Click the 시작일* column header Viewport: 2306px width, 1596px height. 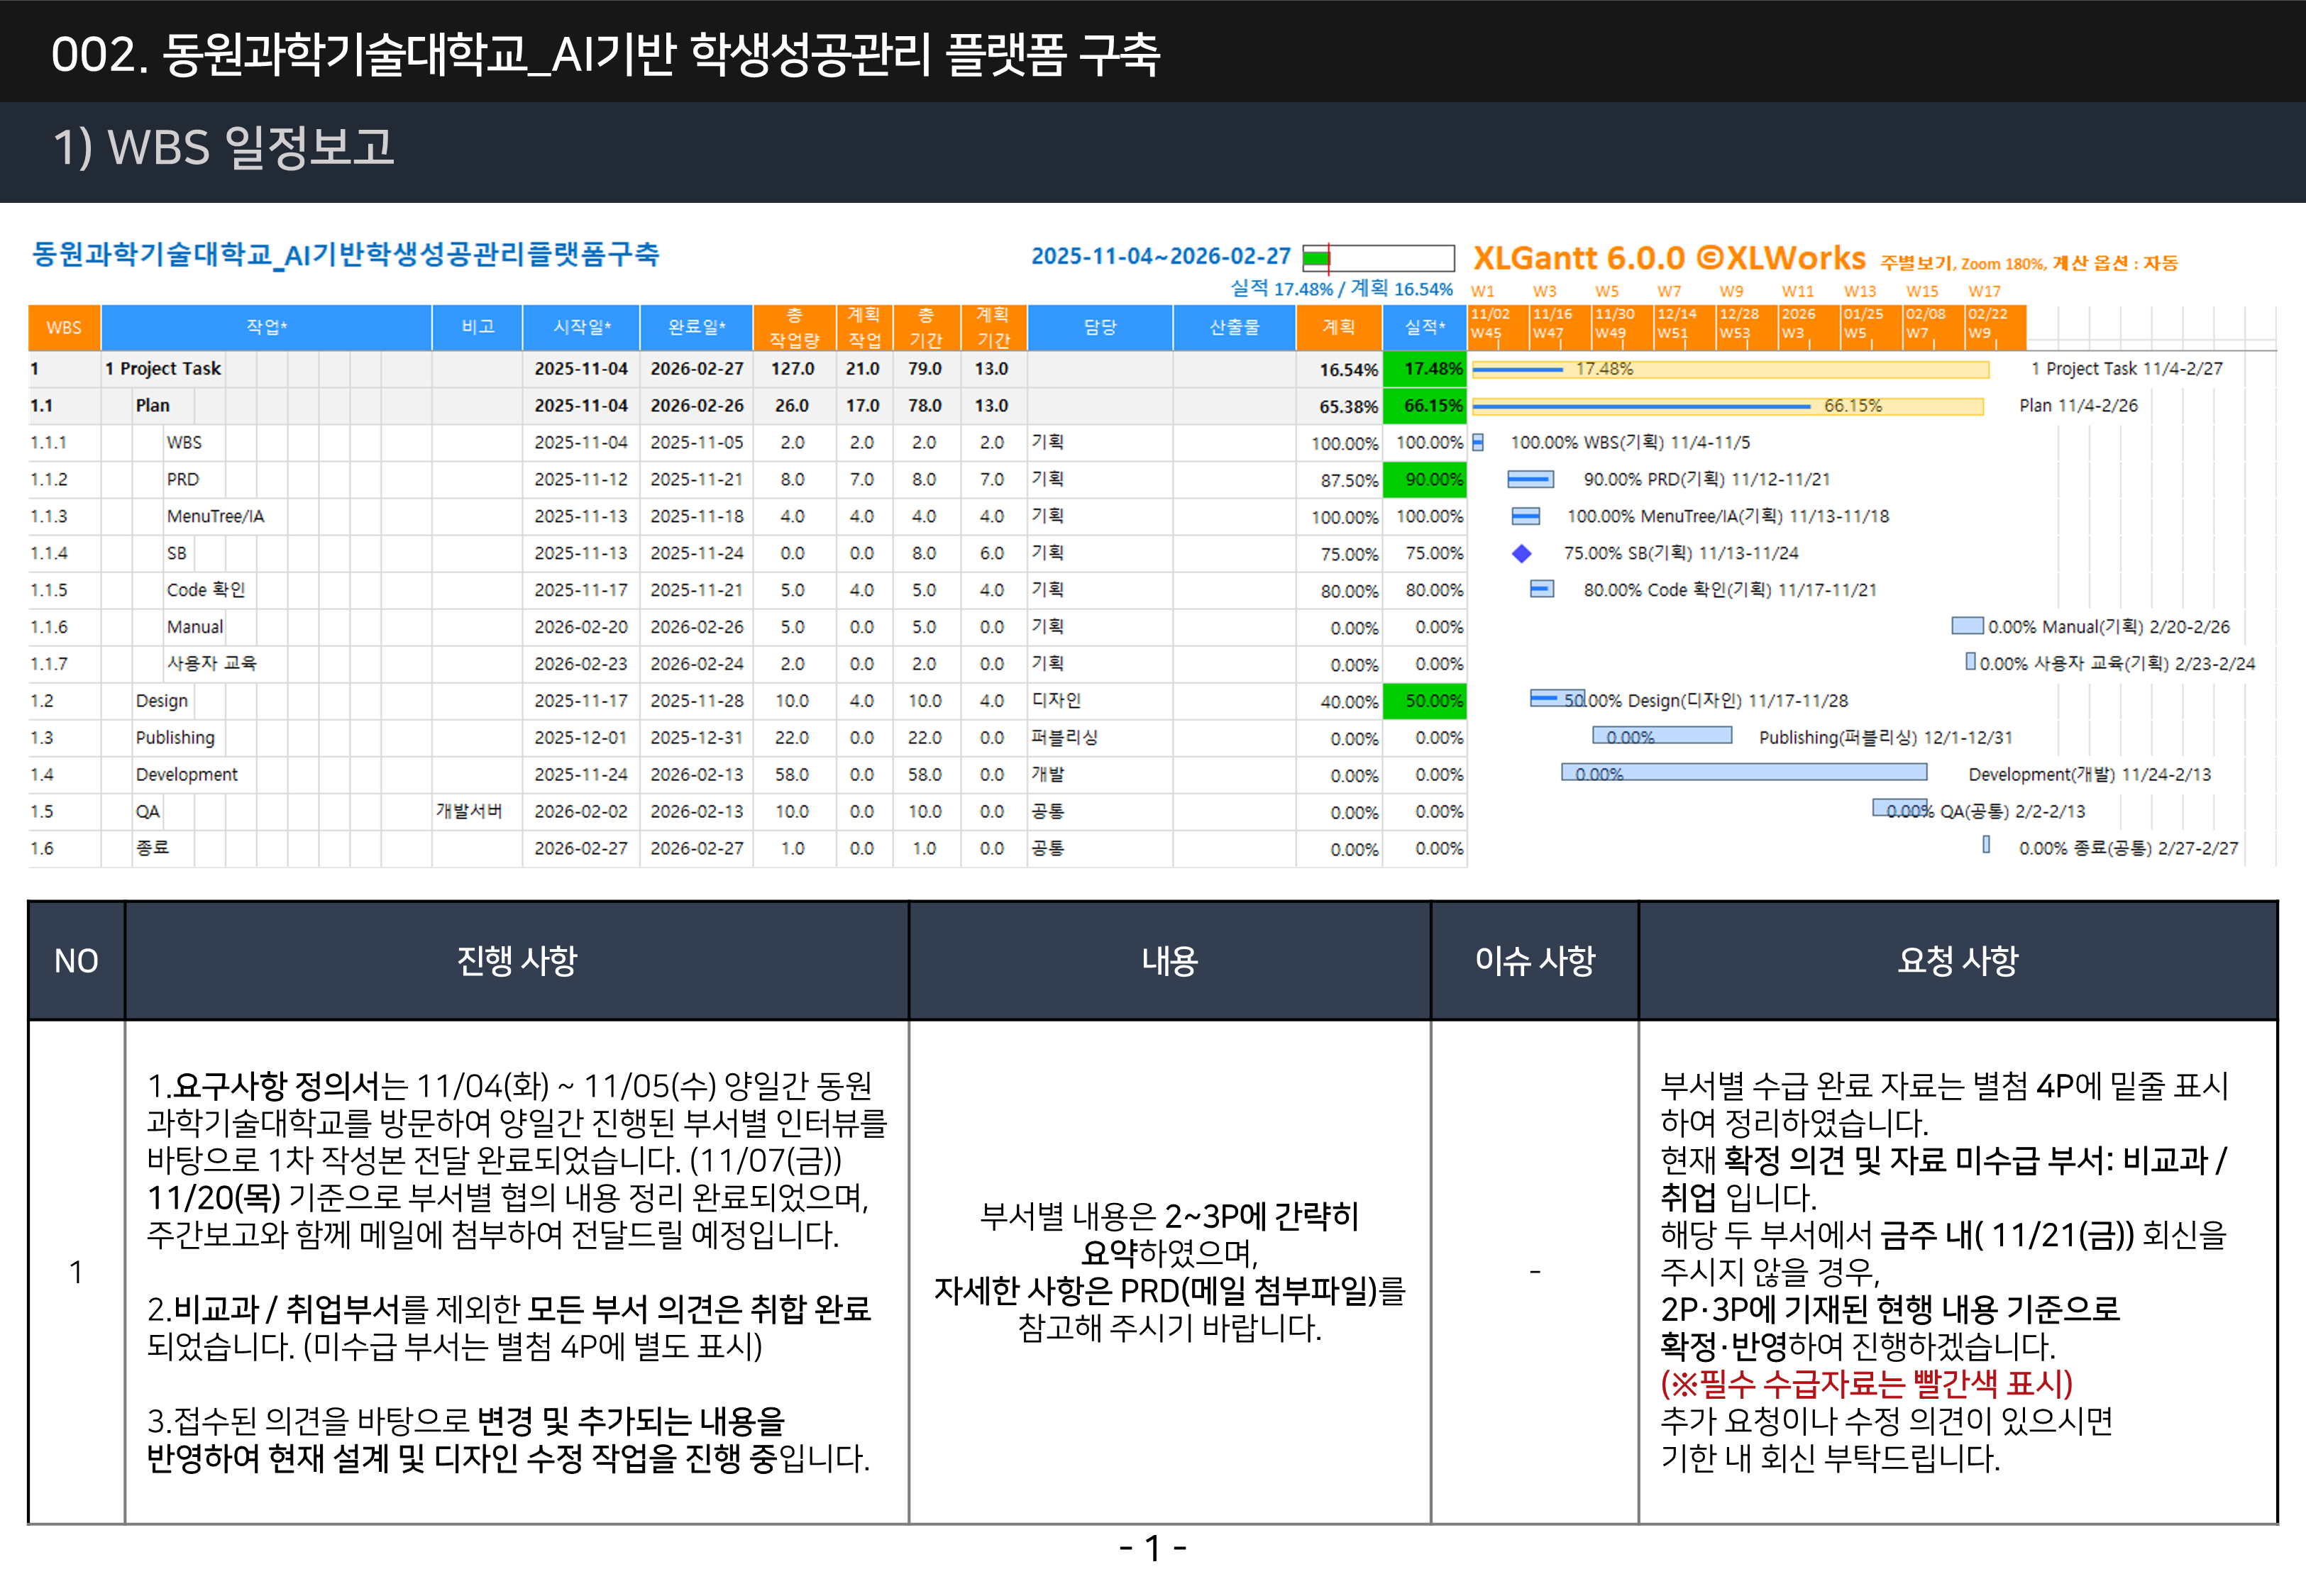[x=582, y=327]
